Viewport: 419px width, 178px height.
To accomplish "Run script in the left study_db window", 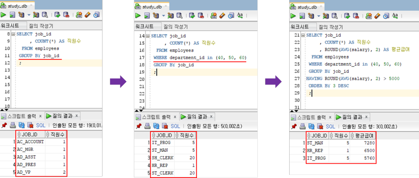I will 12,15.
